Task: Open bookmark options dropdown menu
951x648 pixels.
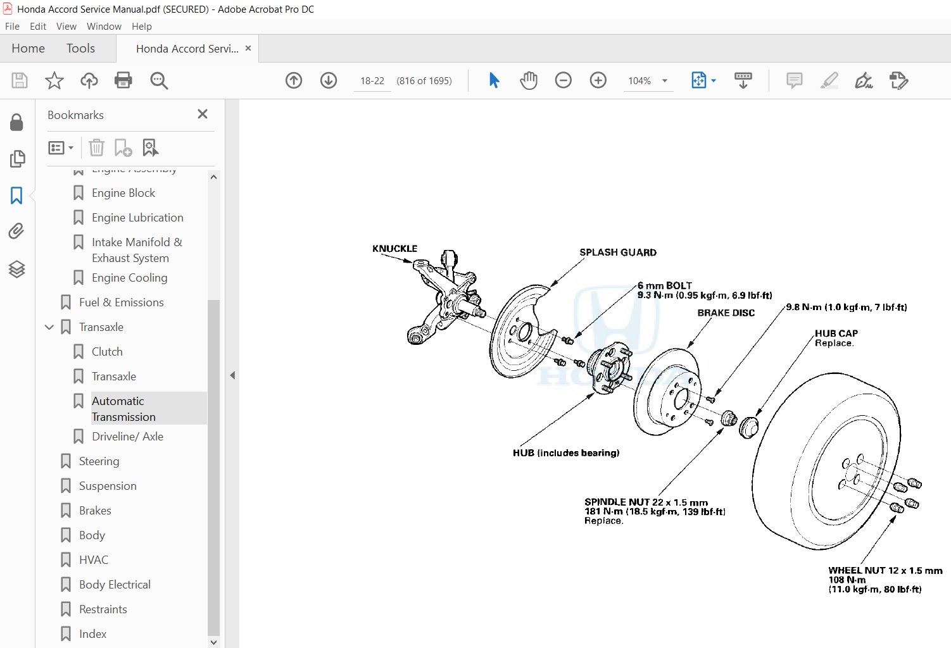Action: coord(61,147)
